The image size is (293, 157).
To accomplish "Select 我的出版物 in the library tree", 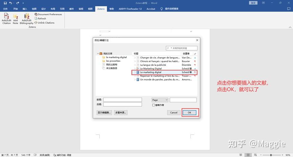I will tap(110, 64).
